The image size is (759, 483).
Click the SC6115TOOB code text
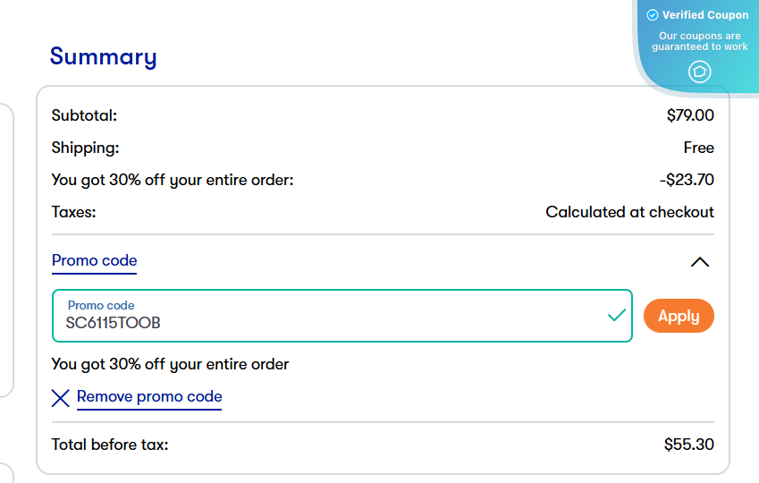click(113, 323)
